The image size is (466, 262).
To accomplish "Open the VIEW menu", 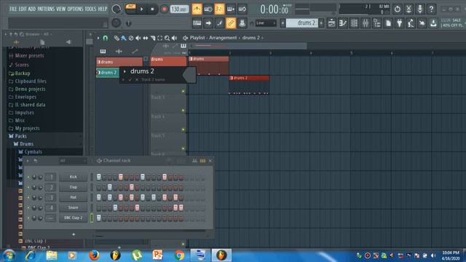I will (61, 9).
